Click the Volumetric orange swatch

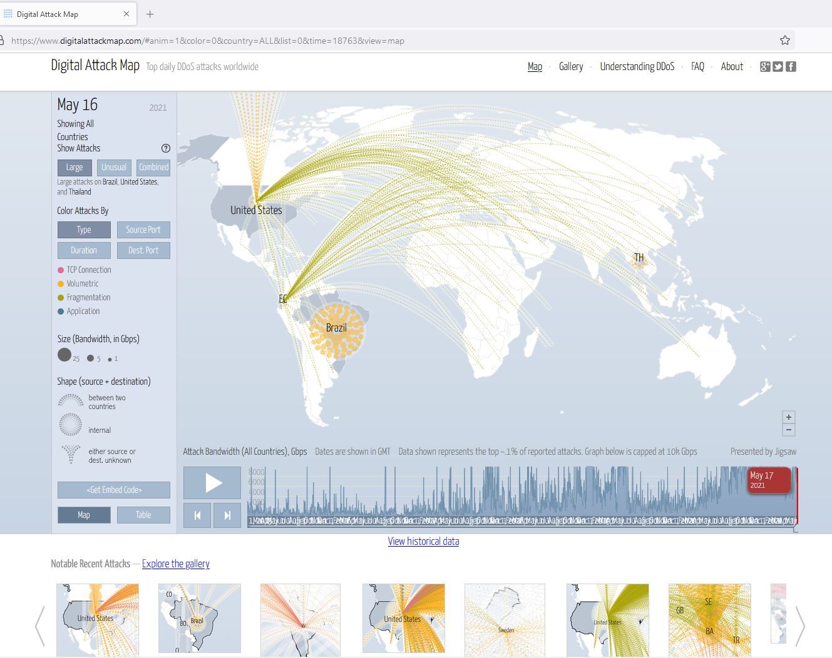[x=61, y=284]
